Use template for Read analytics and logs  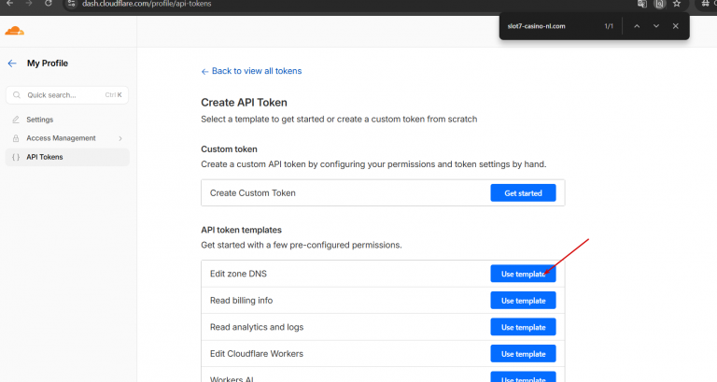pyautogui.click(x=523, y=327)
